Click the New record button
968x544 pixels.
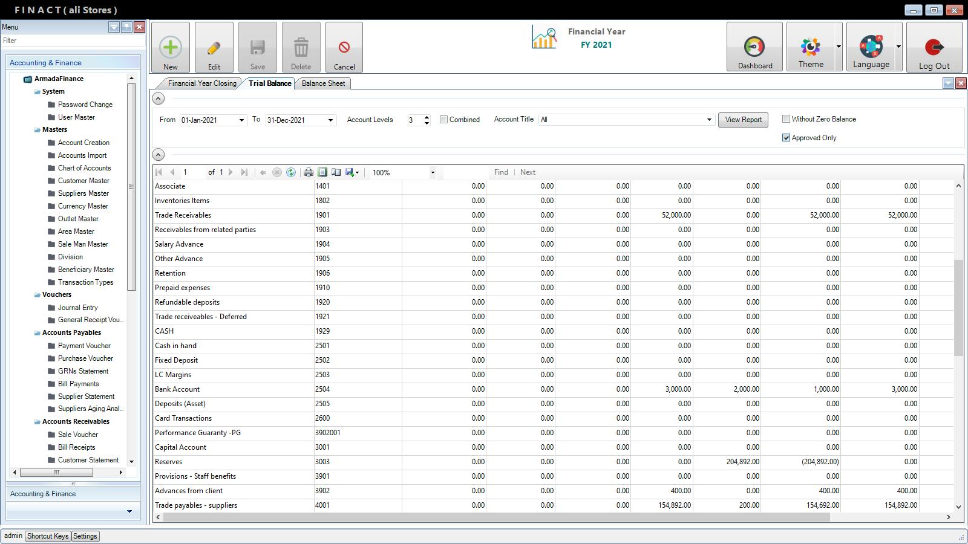click(x=170, y=48)
